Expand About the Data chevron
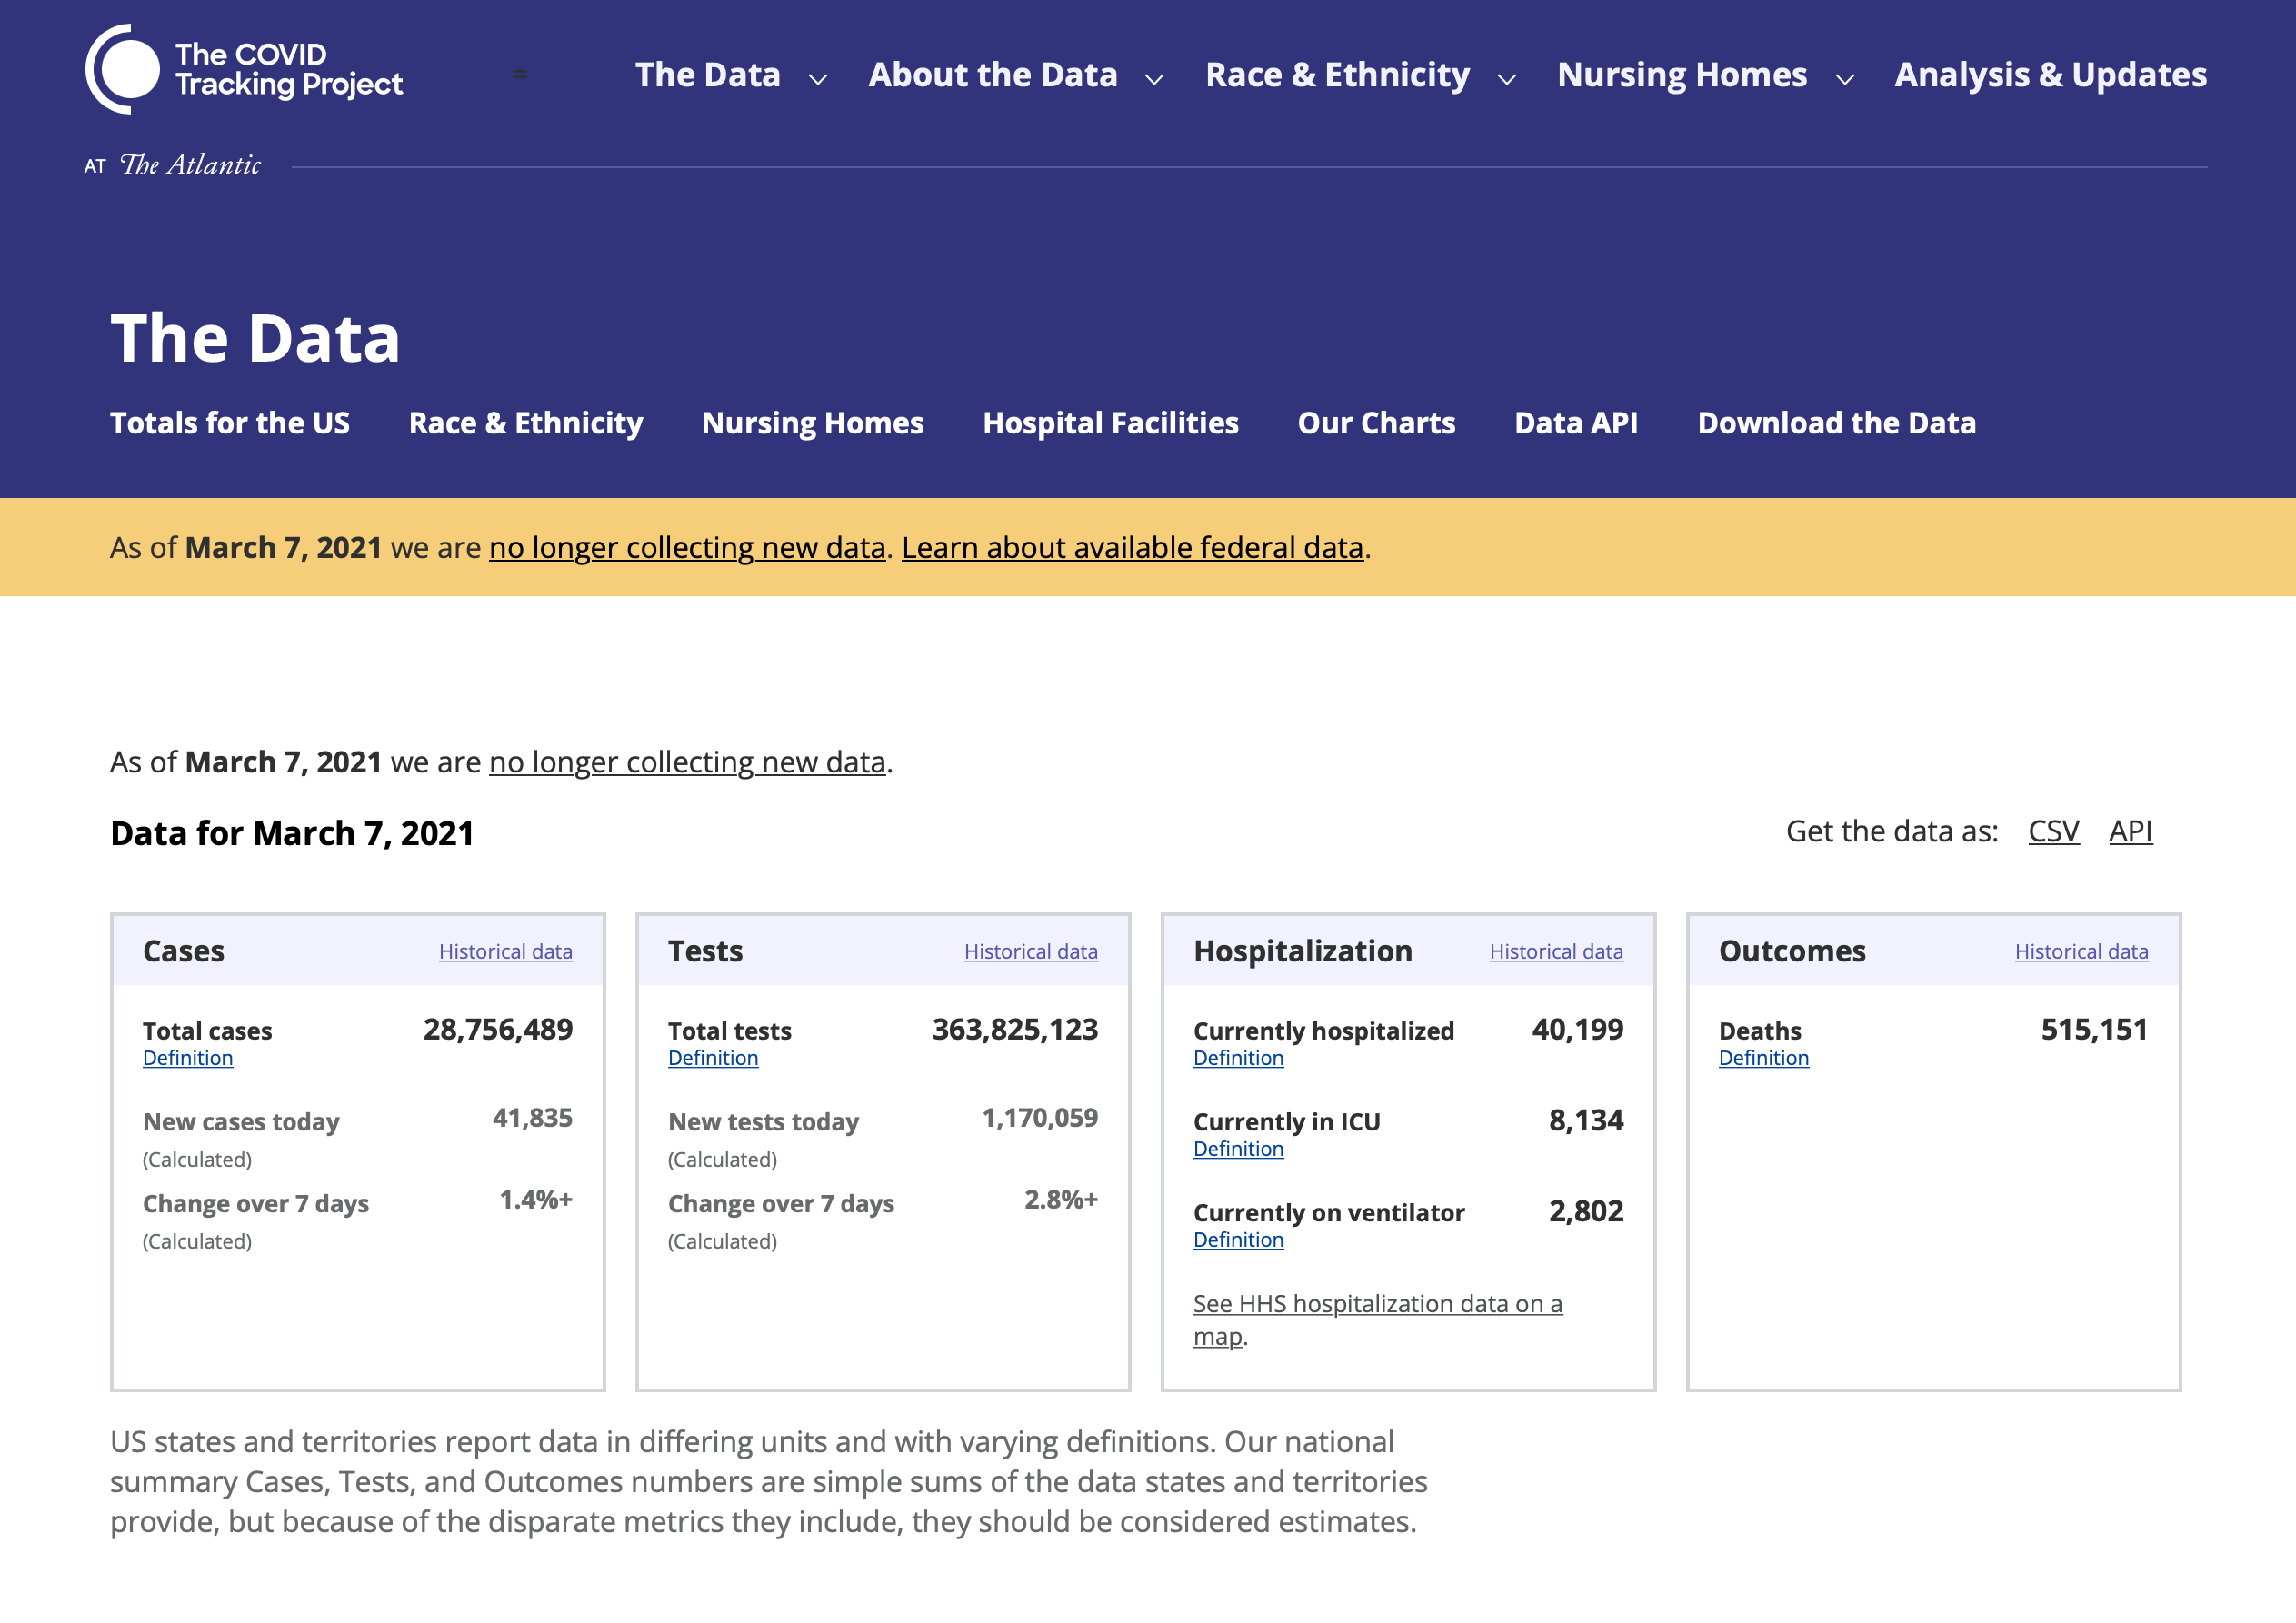 tap(1154, 79)
